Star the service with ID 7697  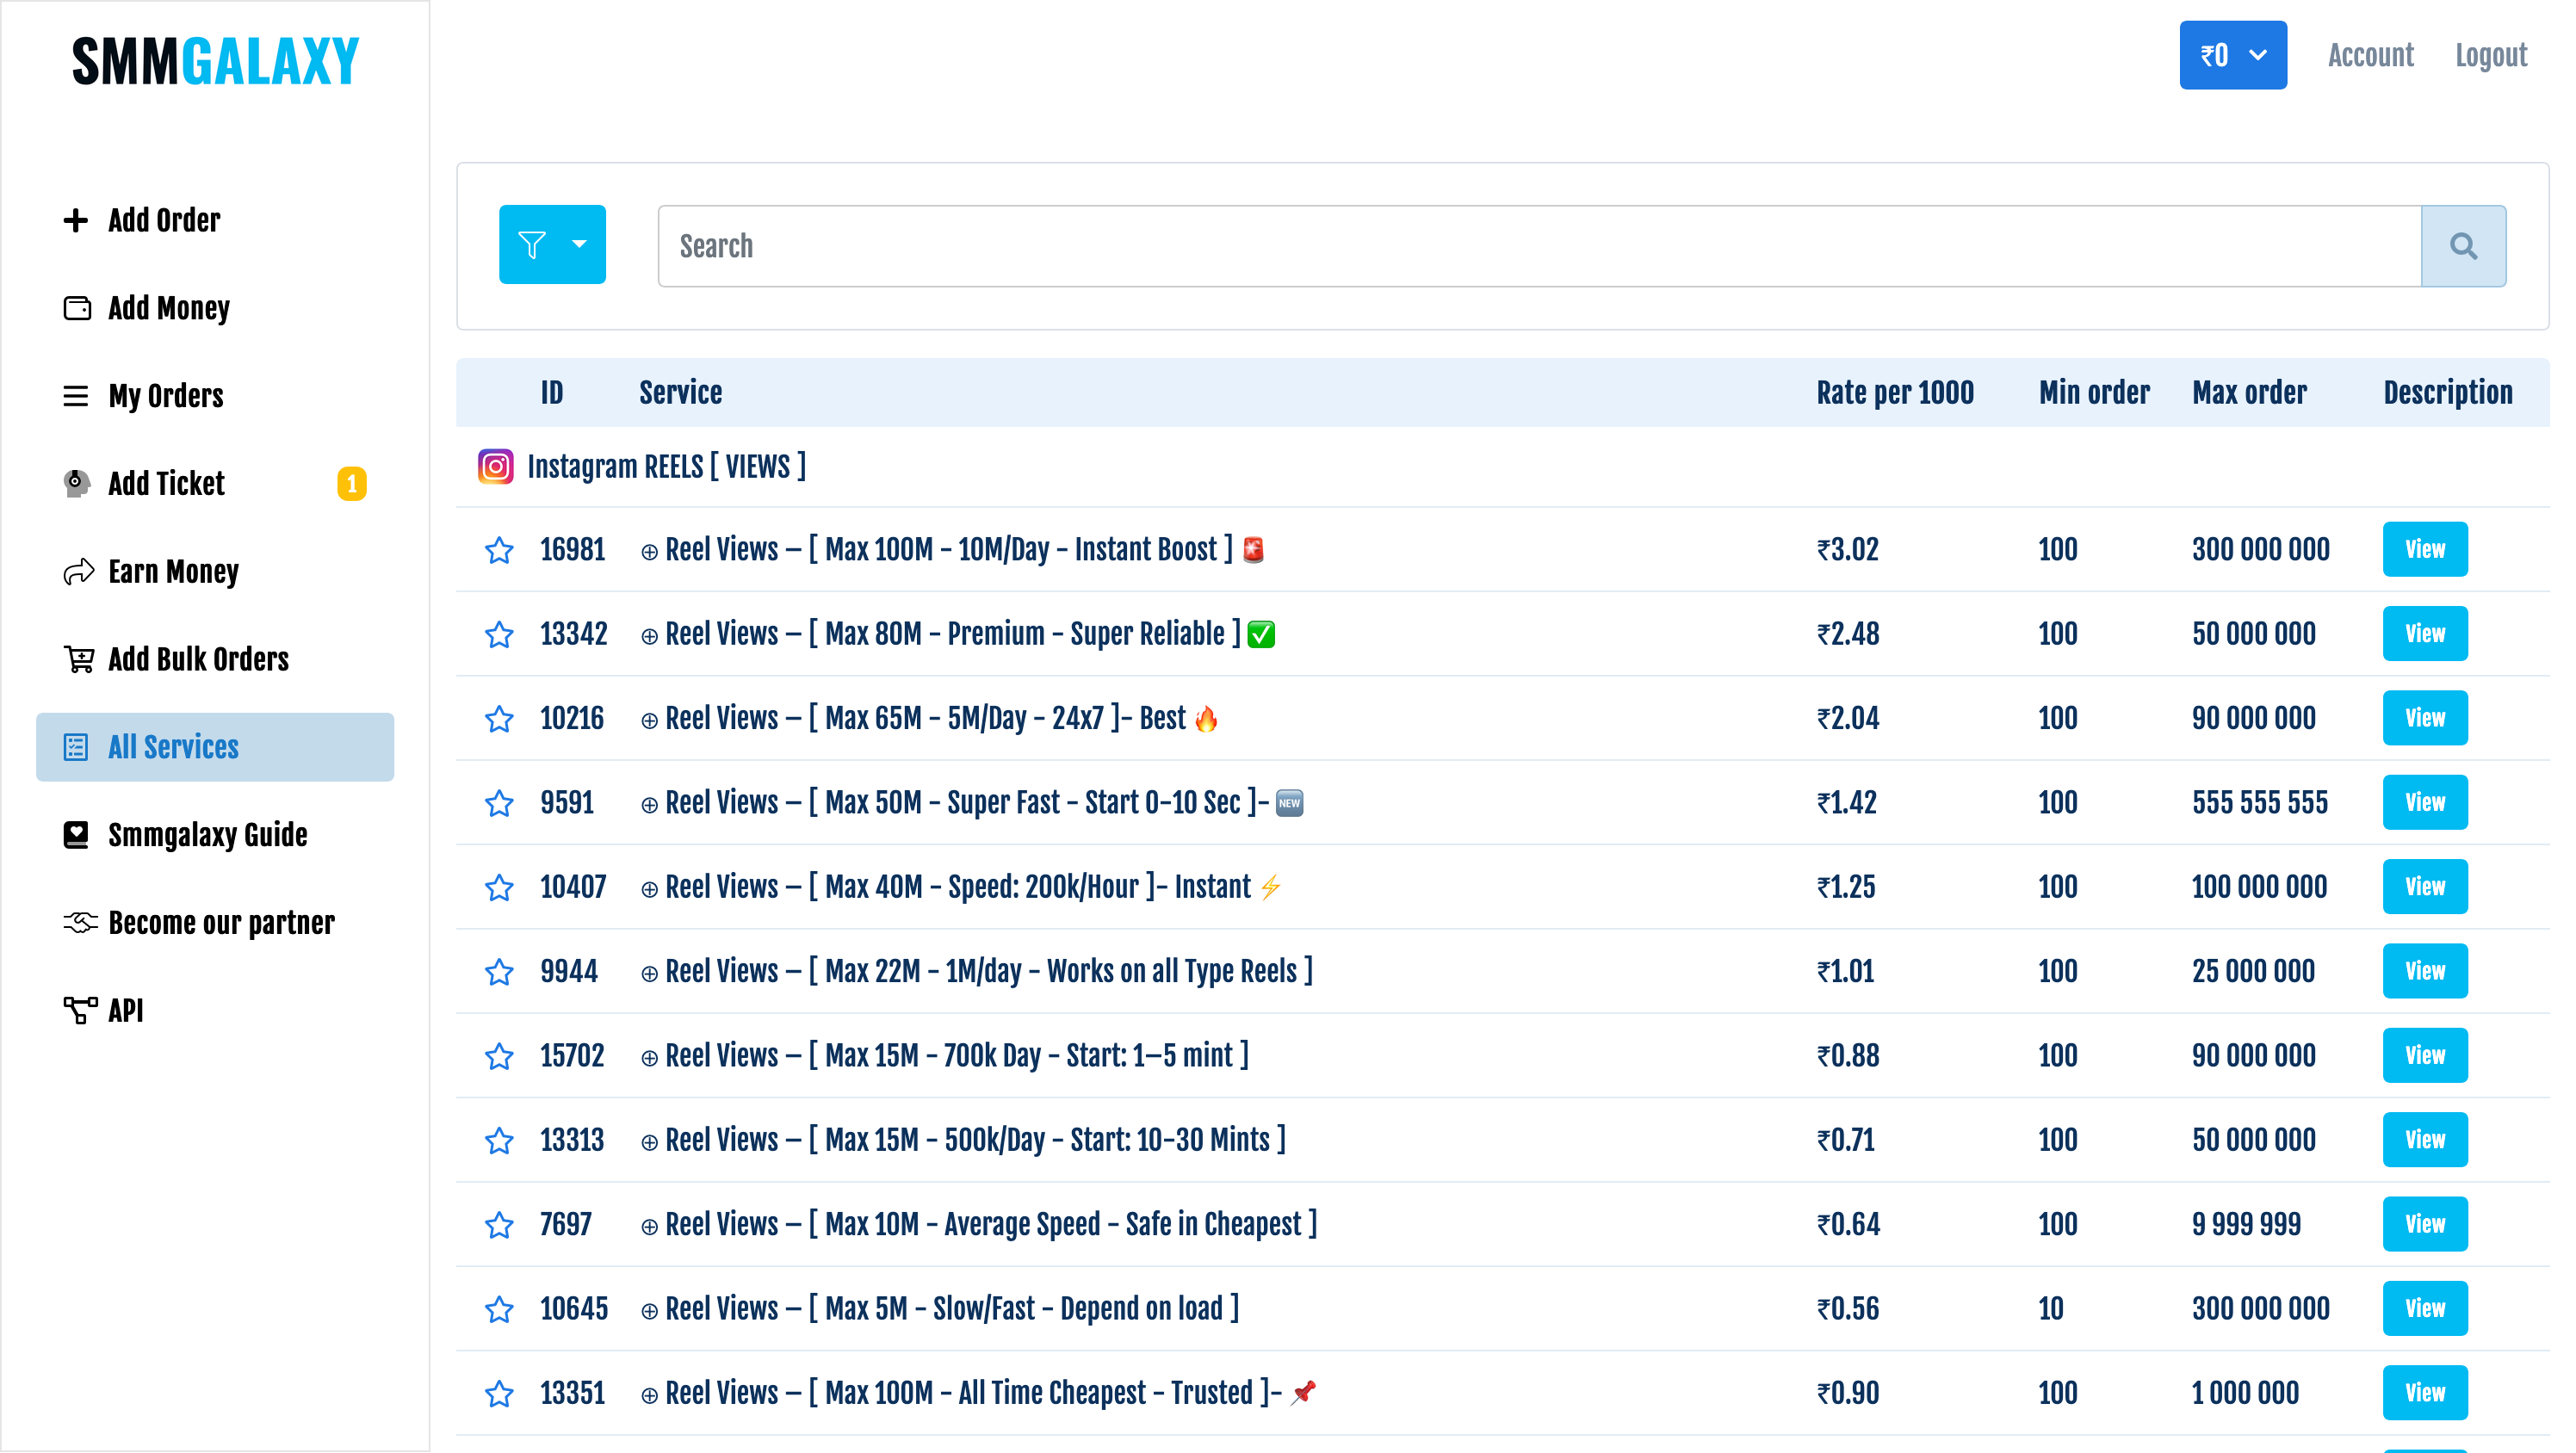[x=499, y=1225]
